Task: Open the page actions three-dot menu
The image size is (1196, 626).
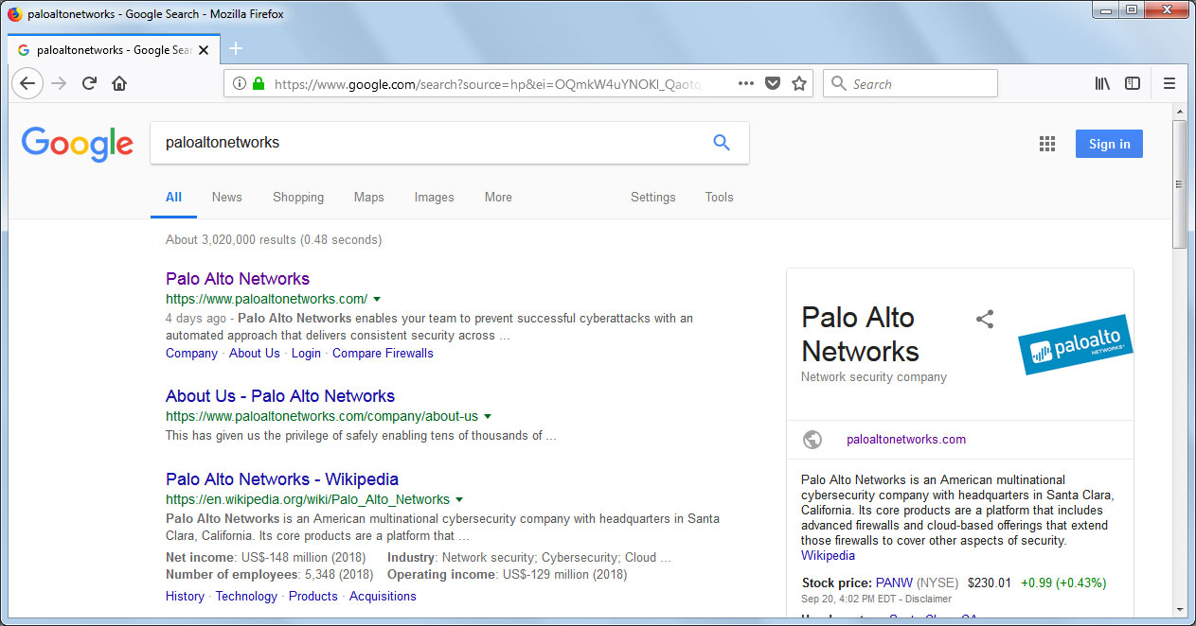Action: coord(746,83)
